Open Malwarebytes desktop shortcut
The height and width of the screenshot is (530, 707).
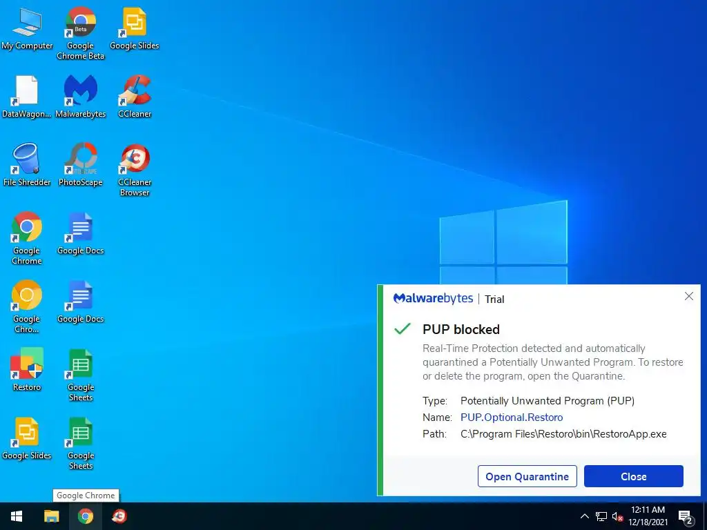pyautogui.click(x=80, y=97)
